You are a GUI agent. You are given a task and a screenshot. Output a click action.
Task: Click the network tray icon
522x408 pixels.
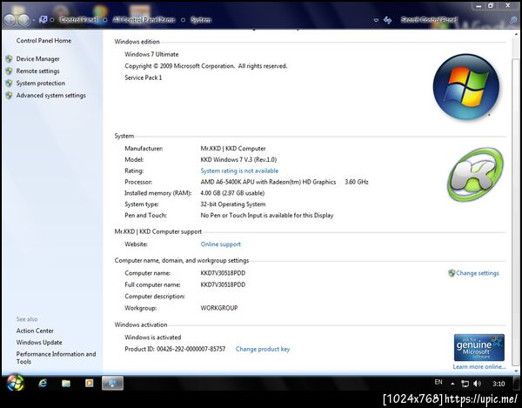465,384
